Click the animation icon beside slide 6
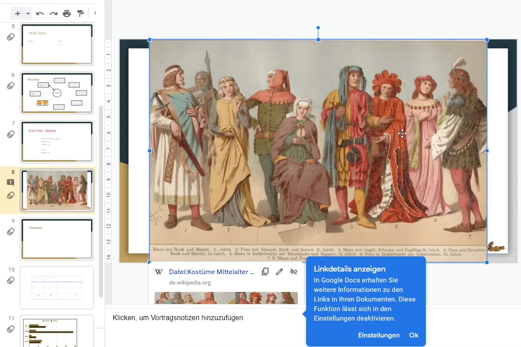Viewport: 521px width, 347px height. pyautogui.click(x=11, y=86)
